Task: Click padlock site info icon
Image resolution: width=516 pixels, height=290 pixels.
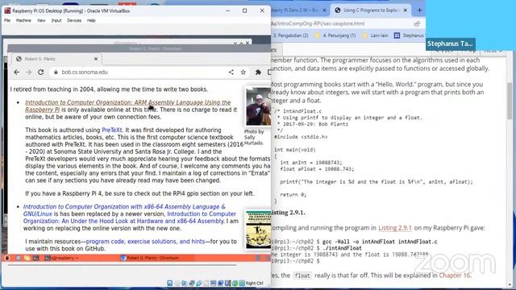Action: point(56,72)
